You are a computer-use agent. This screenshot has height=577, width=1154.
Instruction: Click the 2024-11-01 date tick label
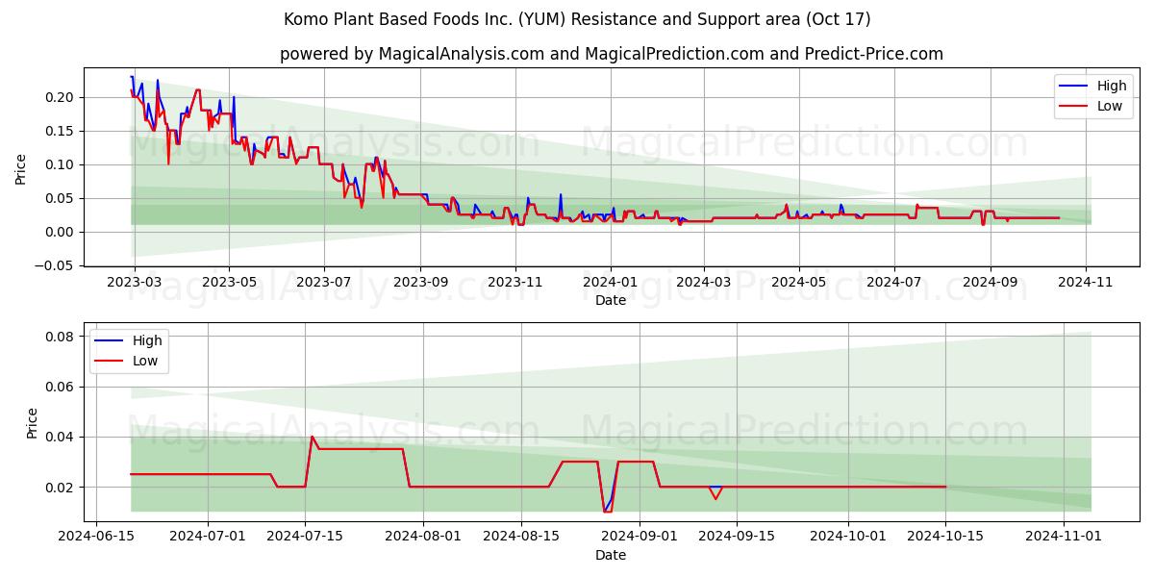click(1064, 538)
